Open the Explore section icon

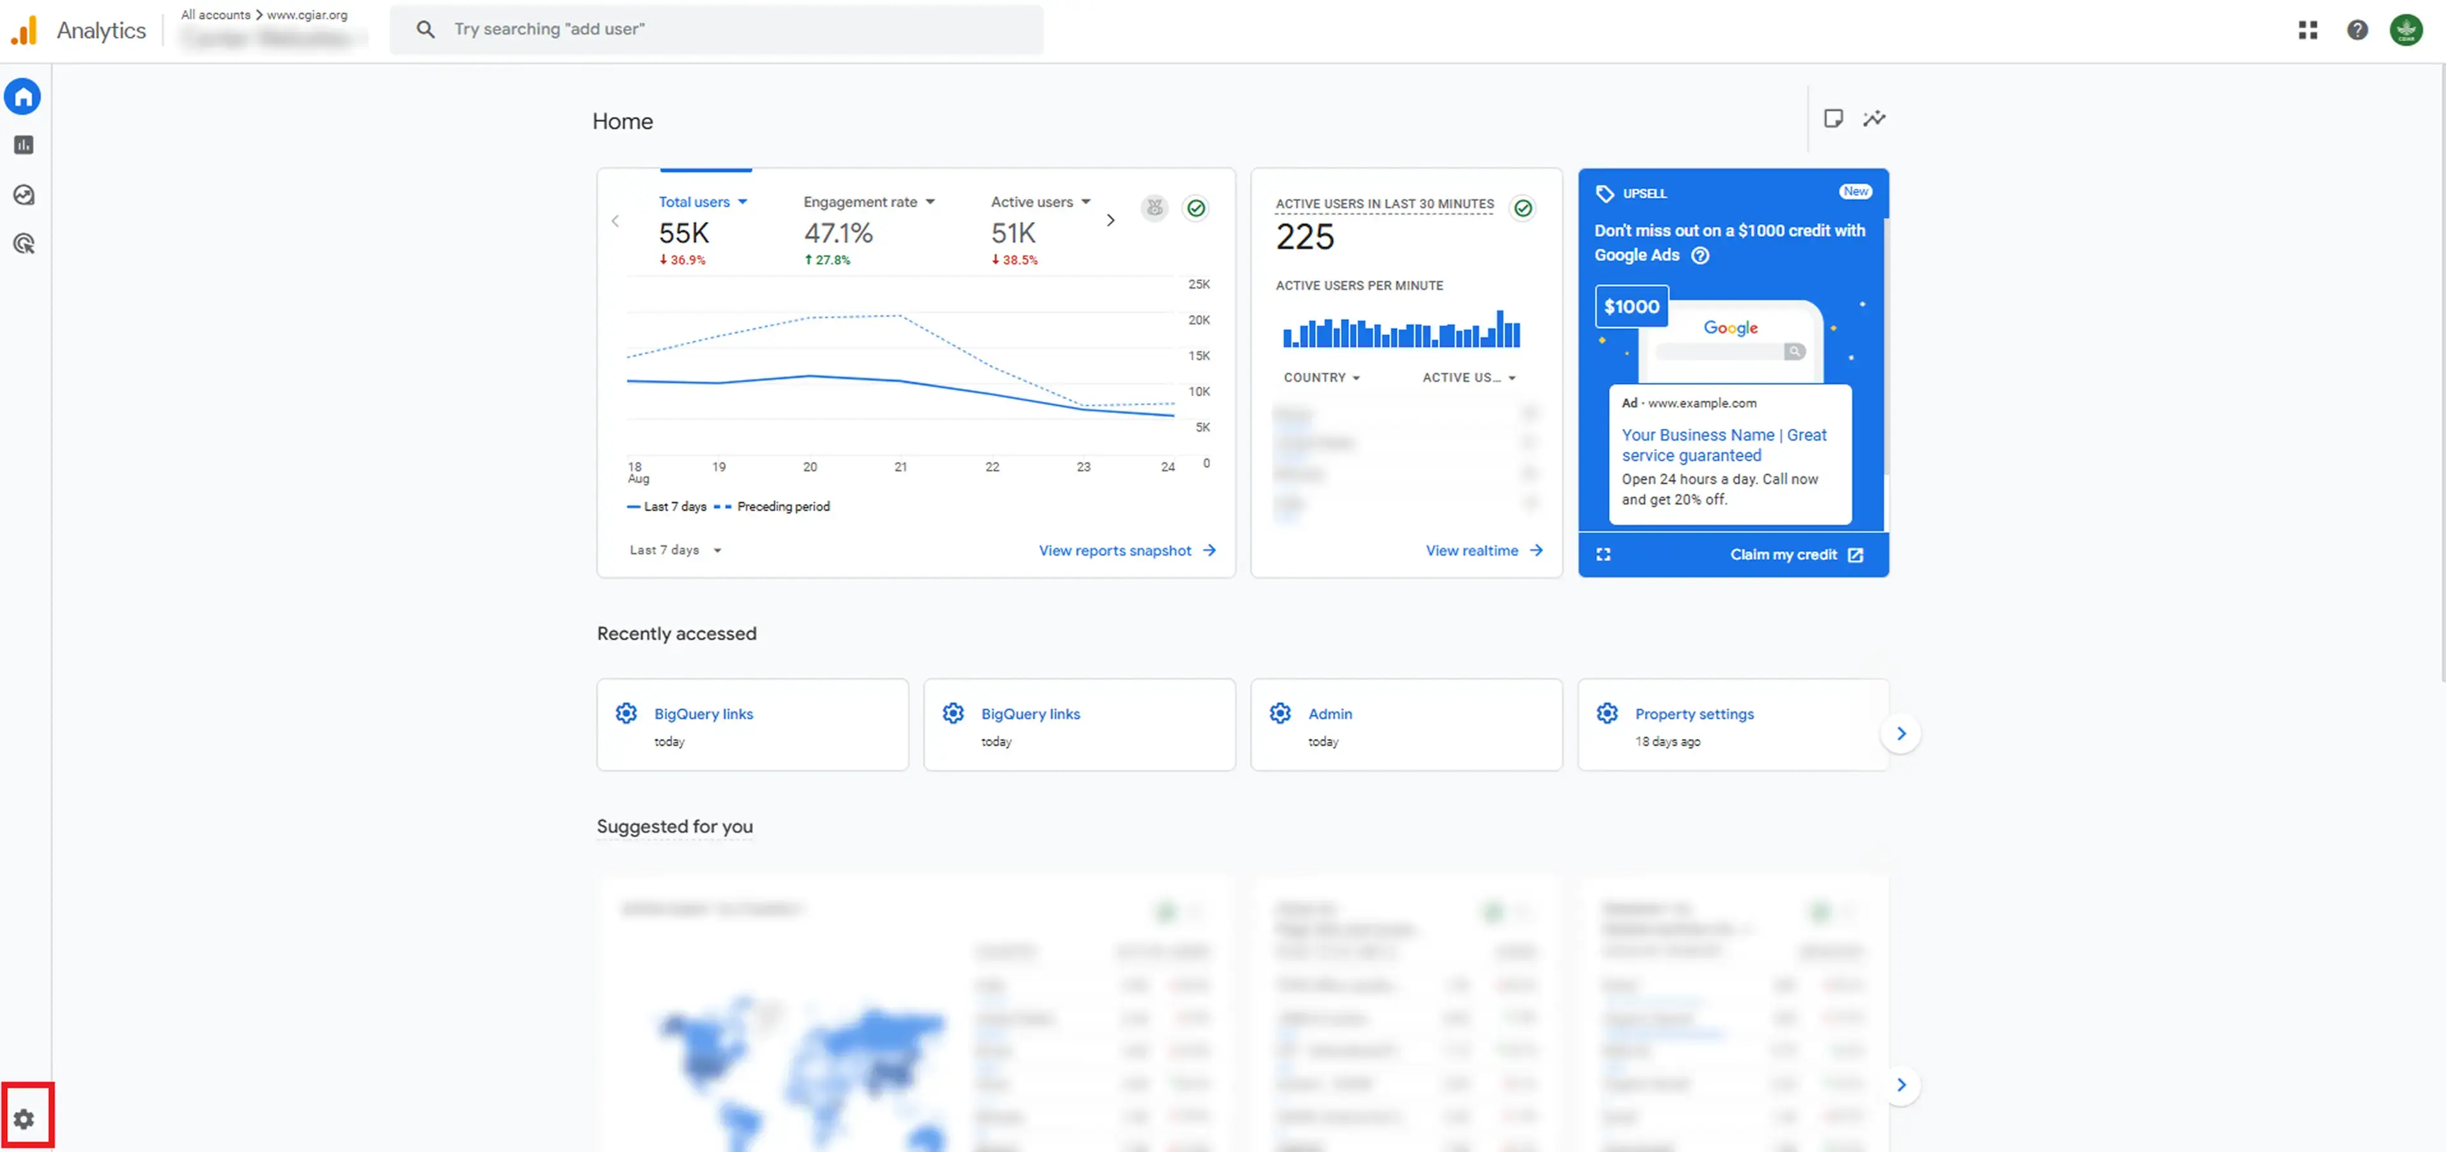(x=24, y=195)
